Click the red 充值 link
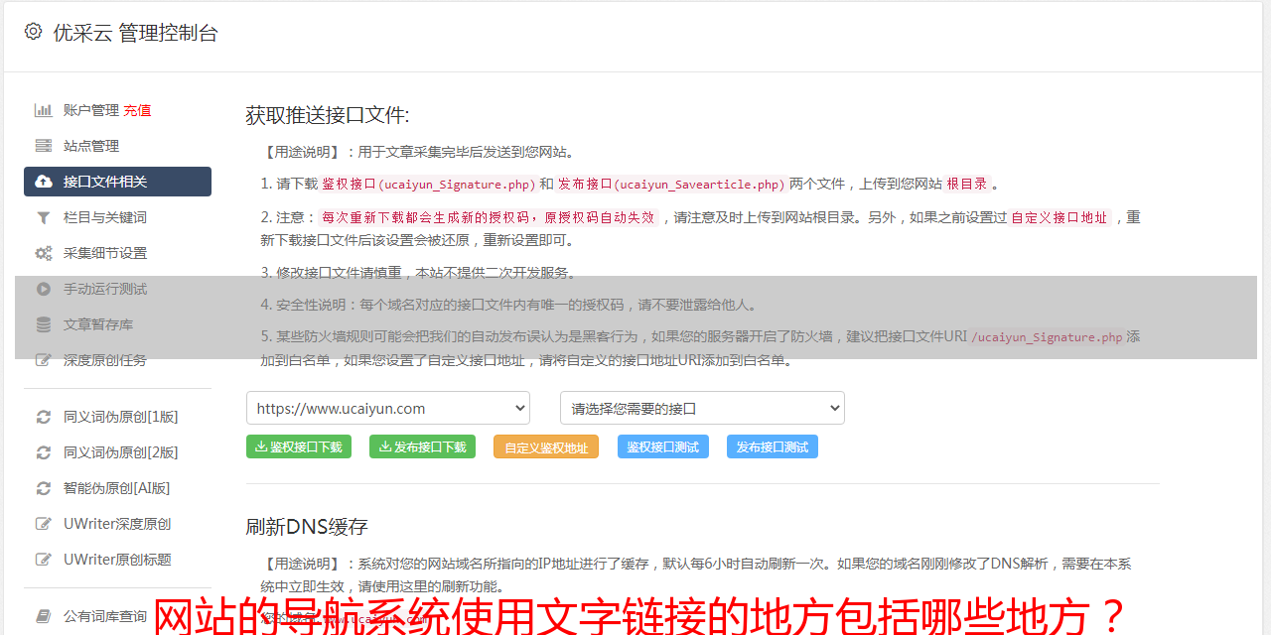This screenshot has height=635, width=1271. coord(137,110)
